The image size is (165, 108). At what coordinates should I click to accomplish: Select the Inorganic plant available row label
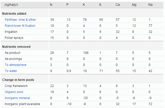click(x=22, y=104)
